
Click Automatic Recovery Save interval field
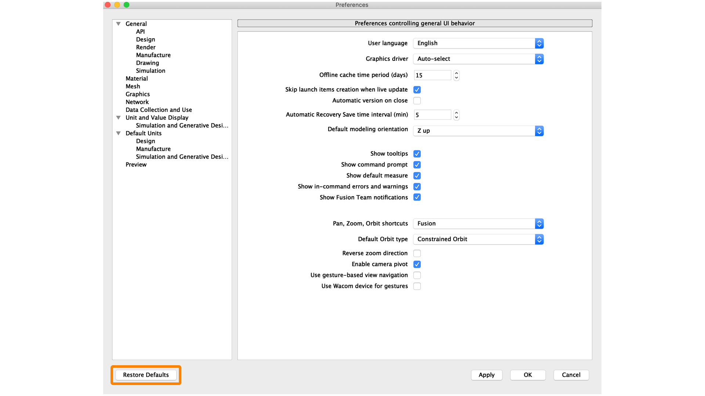(x=433, y=115)
